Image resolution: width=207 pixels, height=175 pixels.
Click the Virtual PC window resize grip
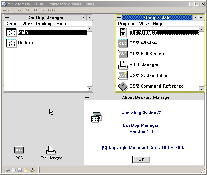203,171
